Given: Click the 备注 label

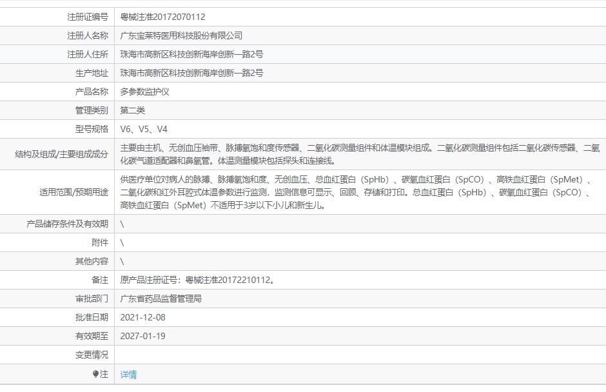Looking at the screenshot, I should pos(100,280).
